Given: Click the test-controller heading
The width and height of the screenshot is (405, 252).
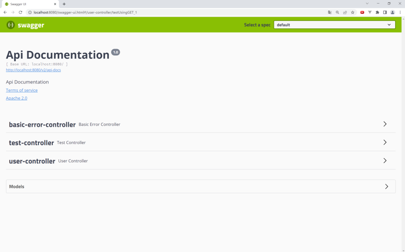Looking at the screenshot, I should point(32,143).
